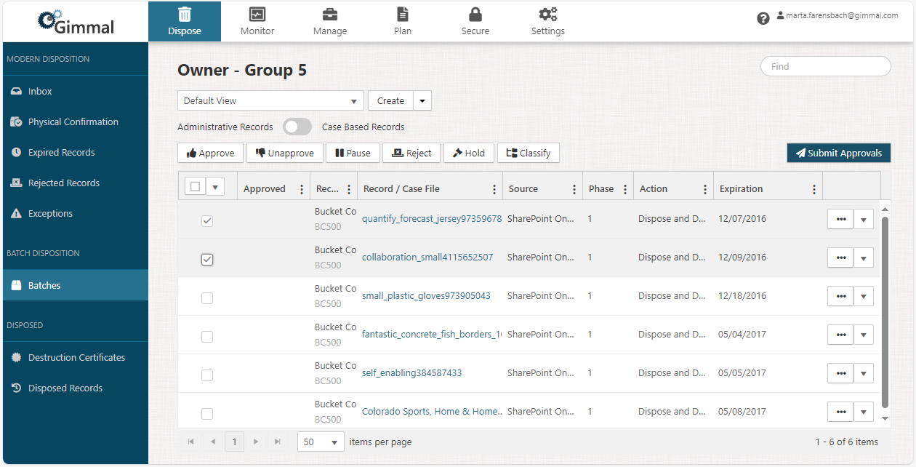The image size is (916, 467).
Task: Uncheck the collaboration_small4115652507 row checkbox
Action: click(207, 259)
